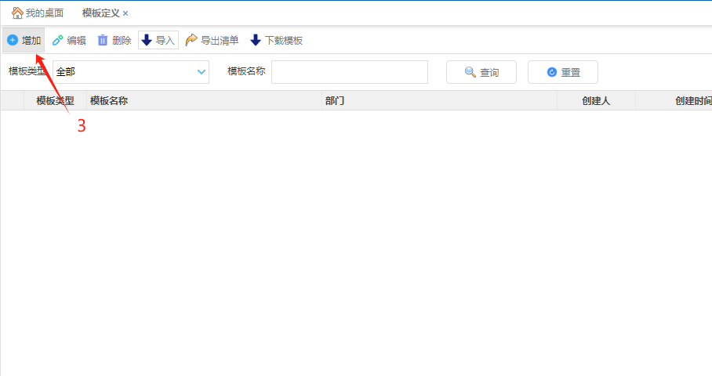The height and width of the screenshot is (376, 712).
Task: Click the 下载模板 download template icon
Action: pos(256,40)
